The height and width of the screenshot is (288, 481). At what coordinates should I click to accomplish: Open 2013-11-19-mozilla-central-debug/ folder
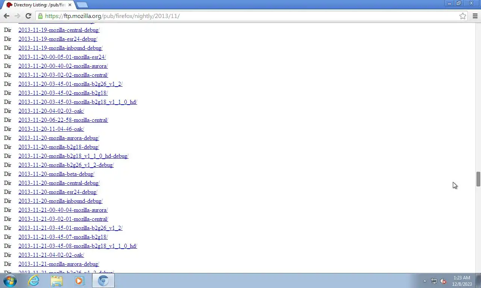pyautogui.click(x=59, y=30)
